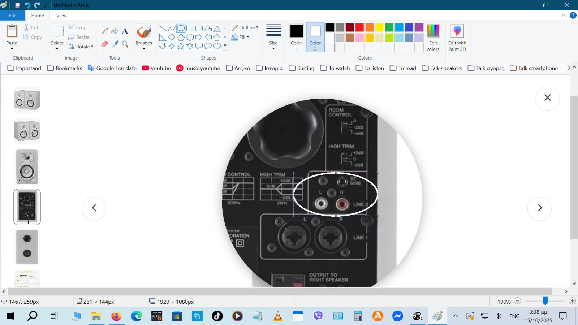The height and width of the screenshot is (325, 578).
Task: Pick the green color swatch
Action: (389, 28)
